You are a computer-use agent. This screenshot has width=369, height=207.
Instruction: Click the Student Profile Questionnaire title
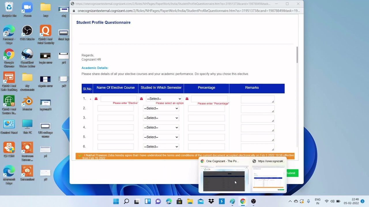click(x=103, y=22)
